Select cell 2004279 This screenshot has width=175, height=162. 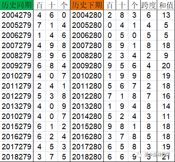[x=17, y=15]
